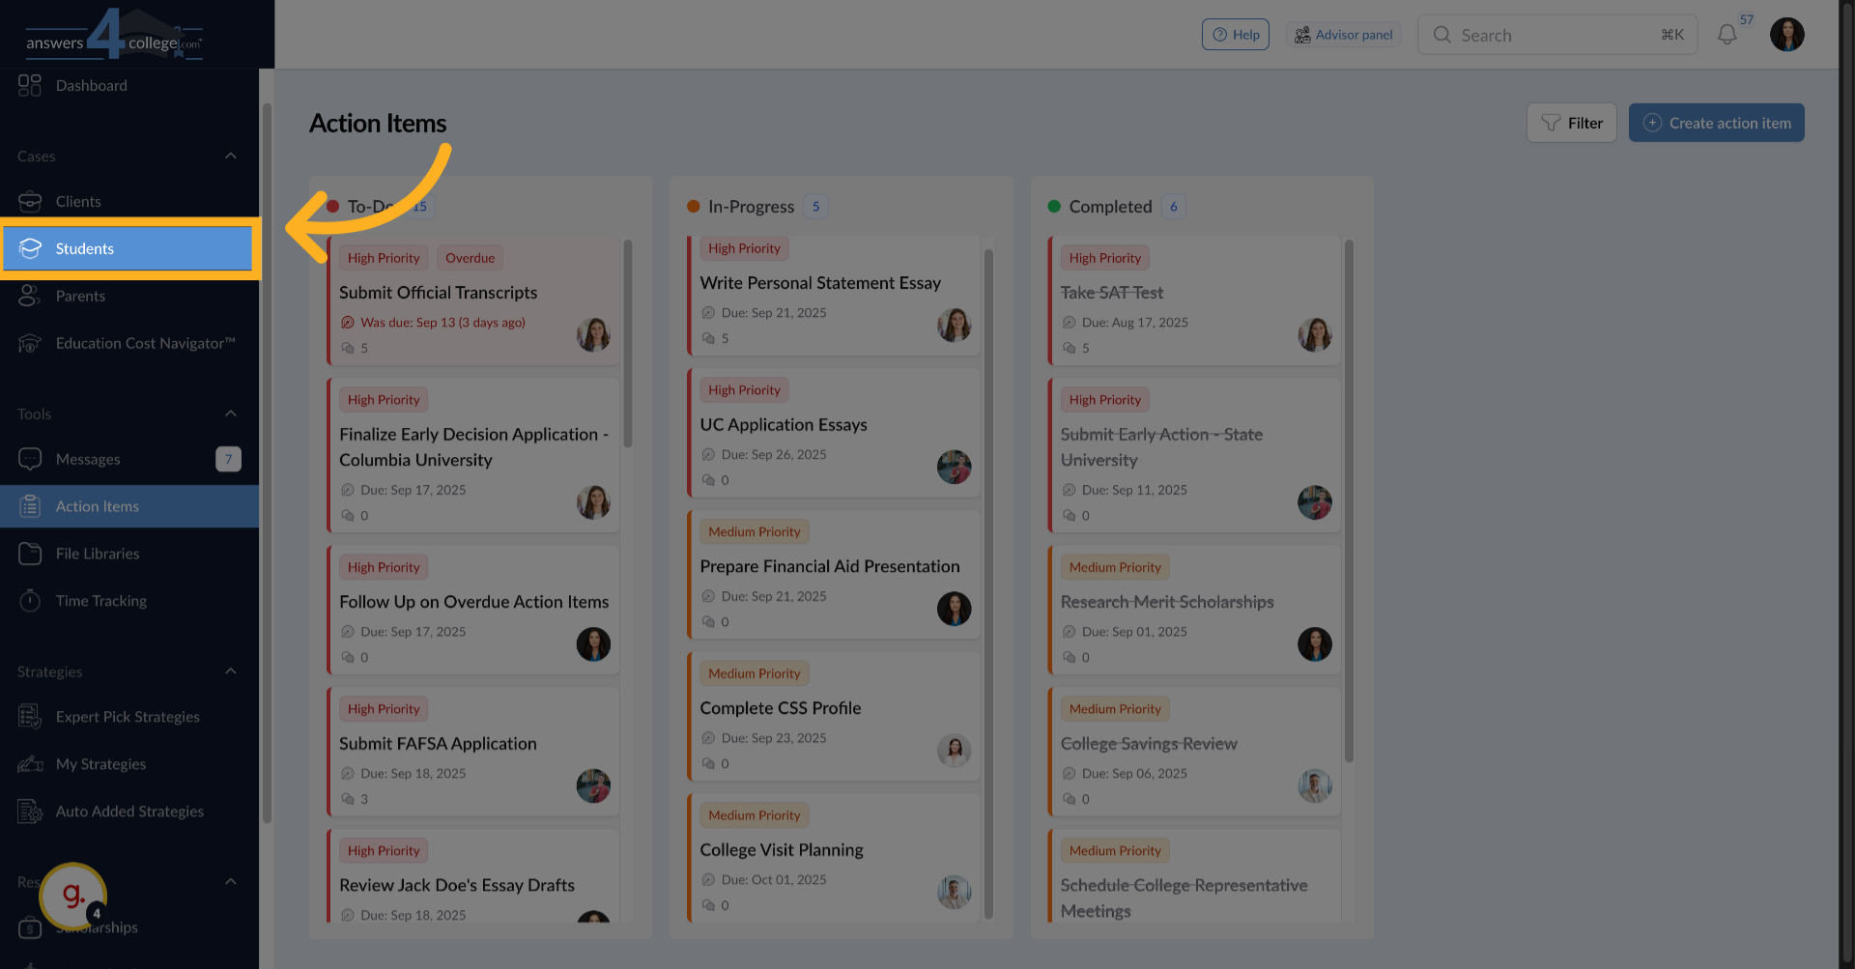Viewport: 1855px width, 969px height.
Task: Go to Clients menu item
Action: coord(78,201)
